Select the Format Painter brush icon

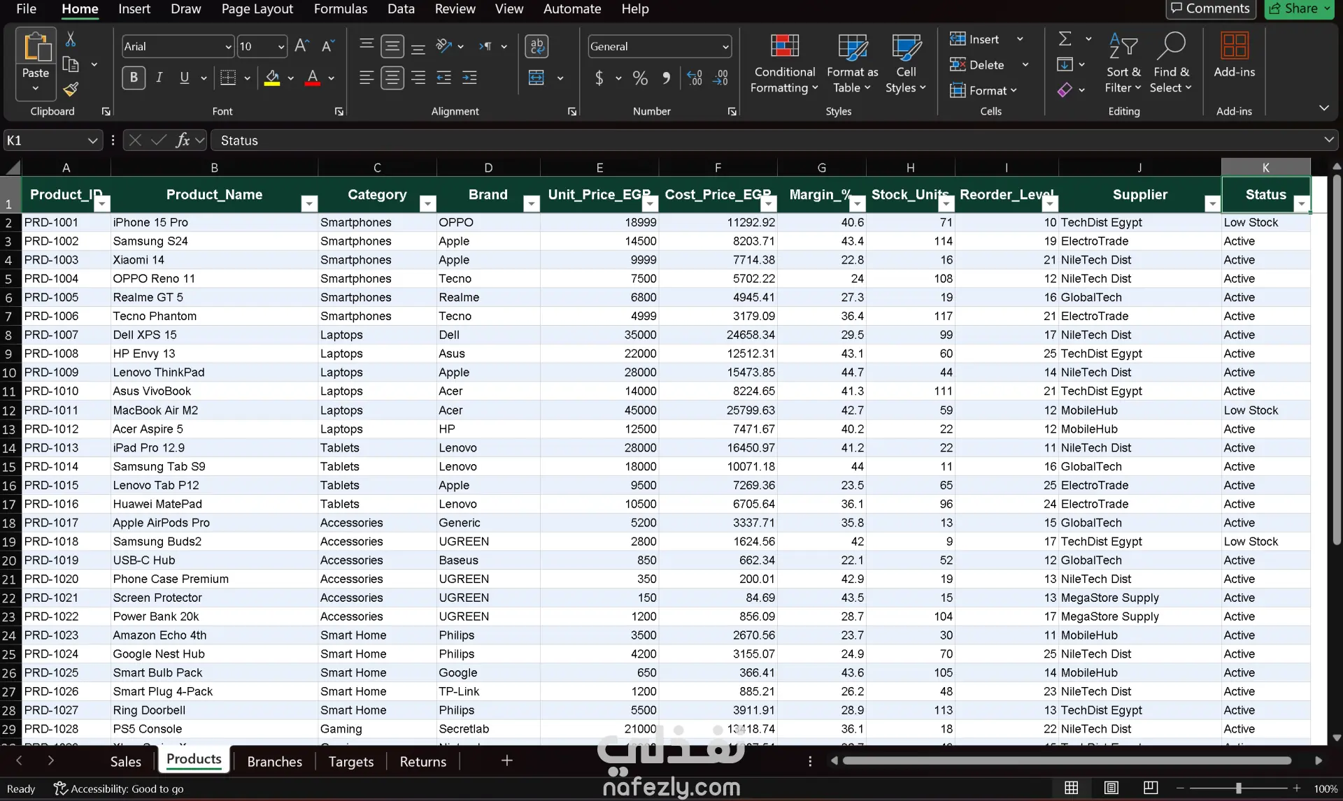coord(71,89)
